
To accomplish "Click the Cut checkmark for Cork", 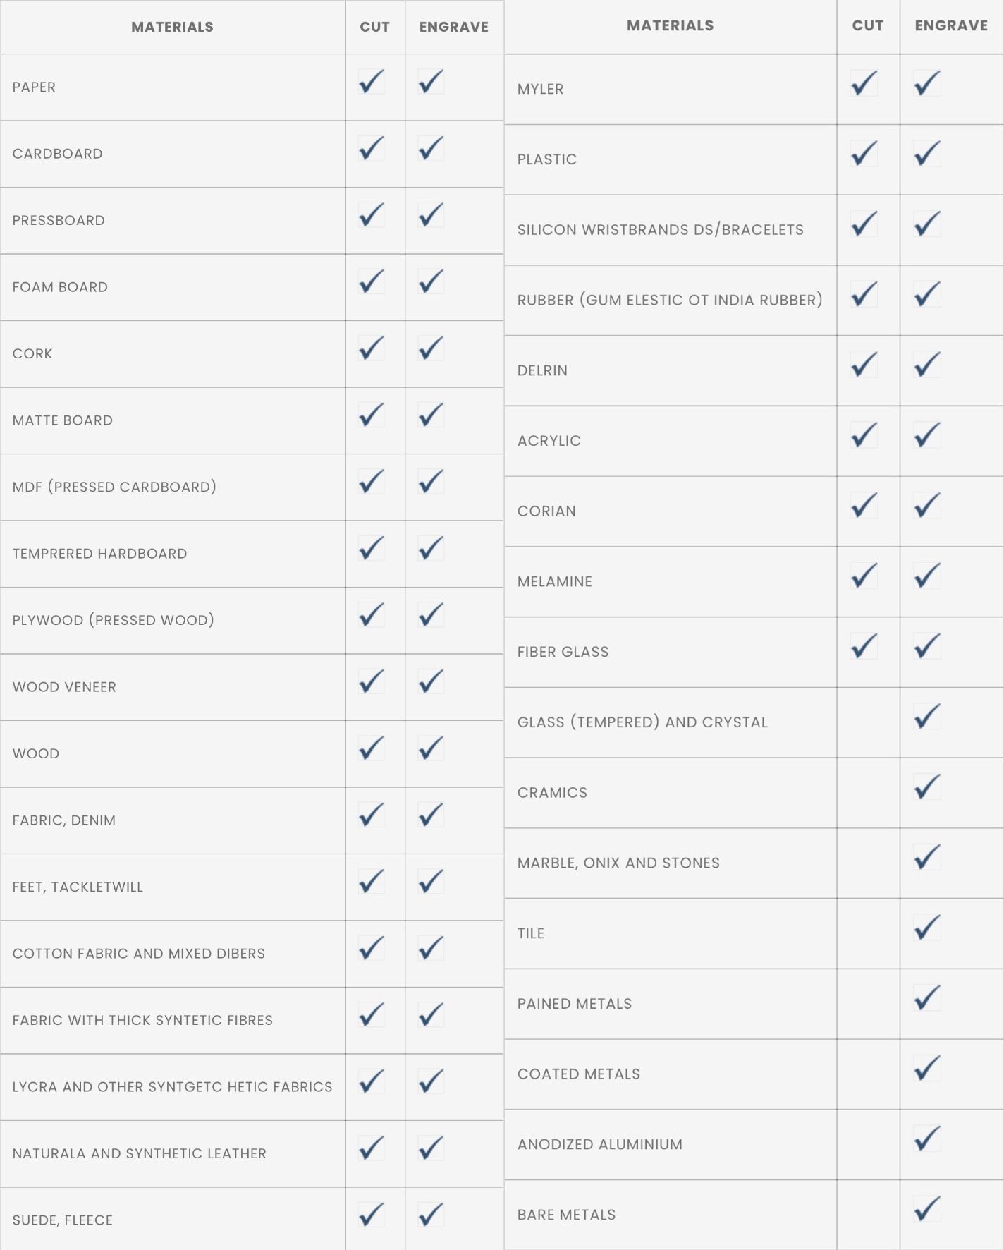I will pyautogui.click(x=372, y=348).
